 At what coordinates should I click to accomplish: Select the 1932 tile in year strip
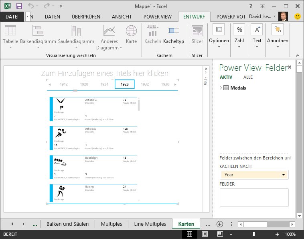click(145, 84)
